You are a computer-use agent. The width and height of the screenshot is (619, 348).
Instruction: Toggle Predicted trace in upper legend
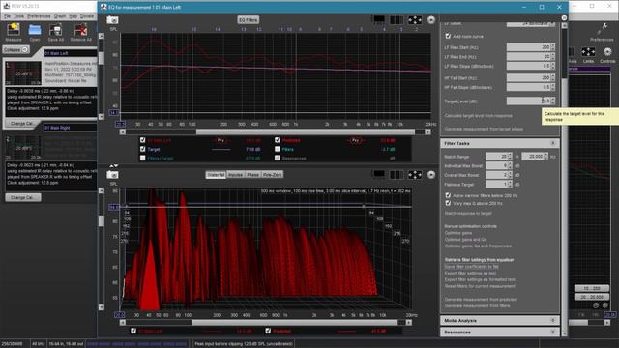[x=278, y=140]
